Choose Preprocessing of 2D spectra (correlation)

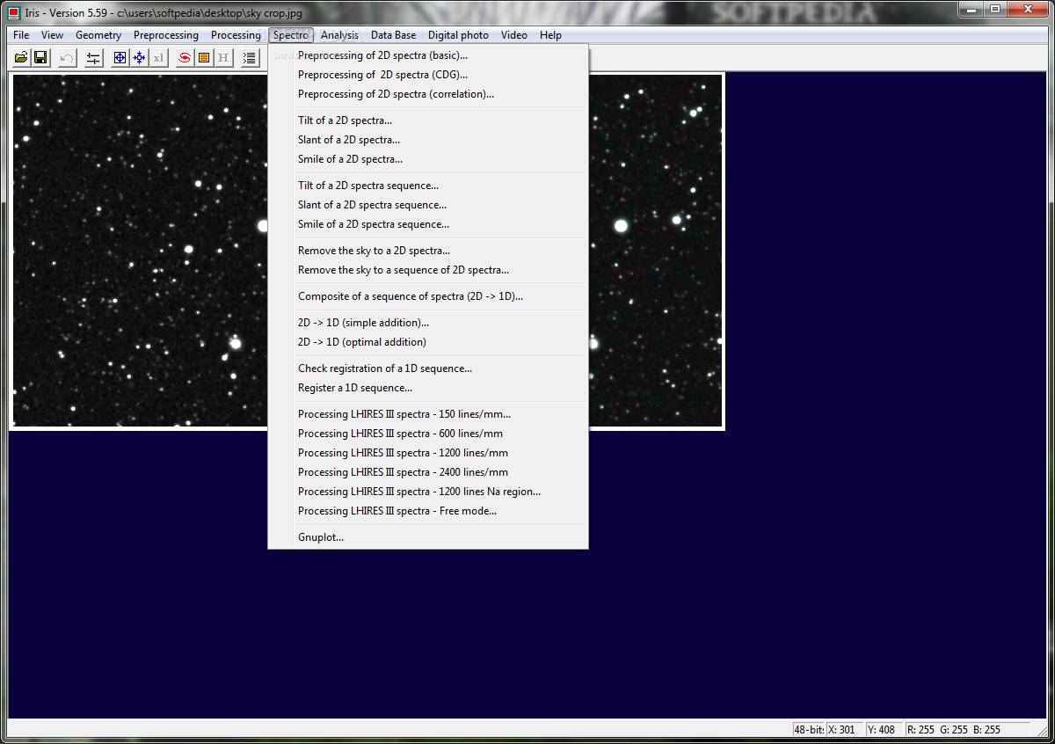[428, 94]
